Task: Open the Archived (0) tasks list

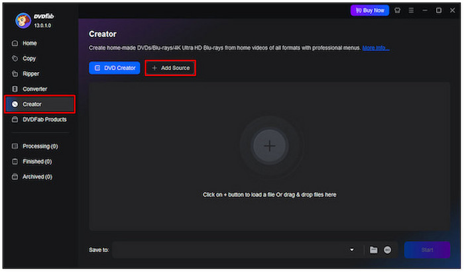Action: 37,177
